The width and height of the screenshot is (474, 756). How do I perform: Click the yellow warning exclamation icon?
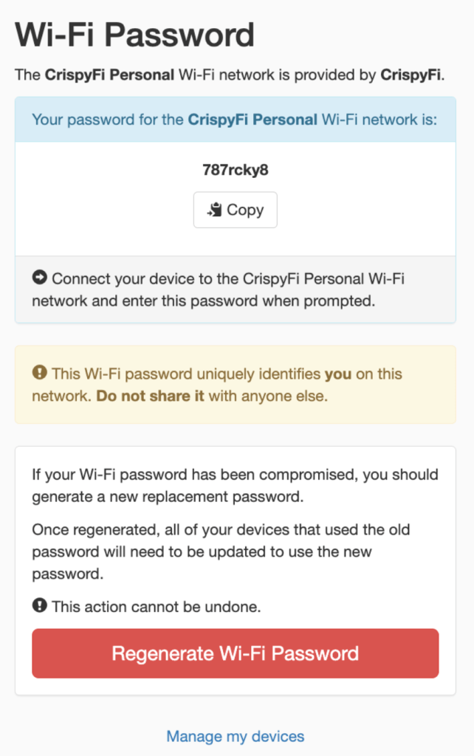coord(39,374)
